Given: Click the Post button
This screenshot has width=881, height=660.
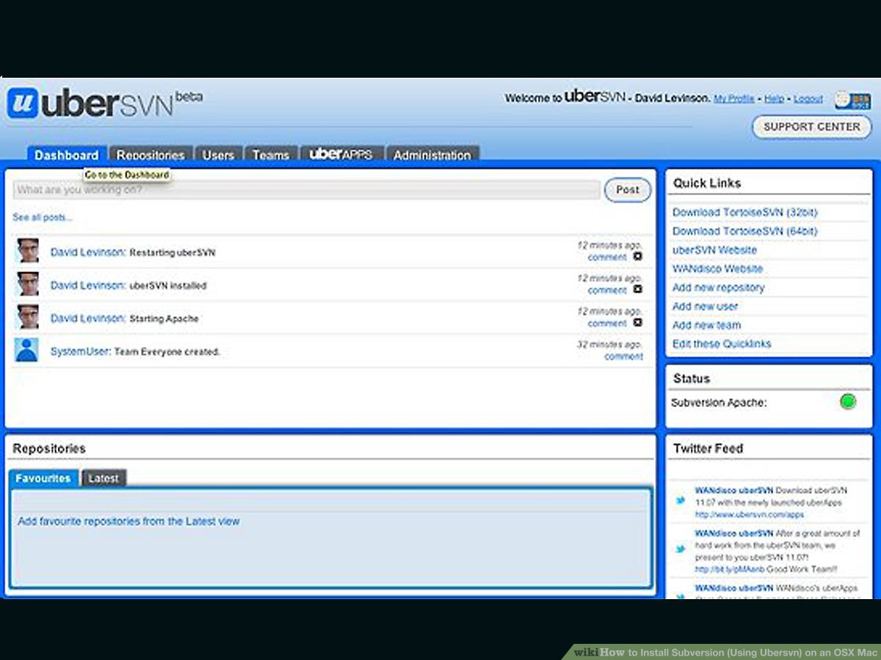Looking at the screenshot, I should click(628, 190).
